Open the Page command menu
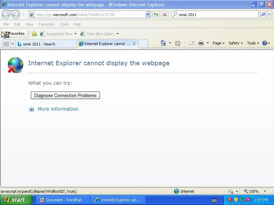This screenshot has height=205, width=274. (219, 43)
